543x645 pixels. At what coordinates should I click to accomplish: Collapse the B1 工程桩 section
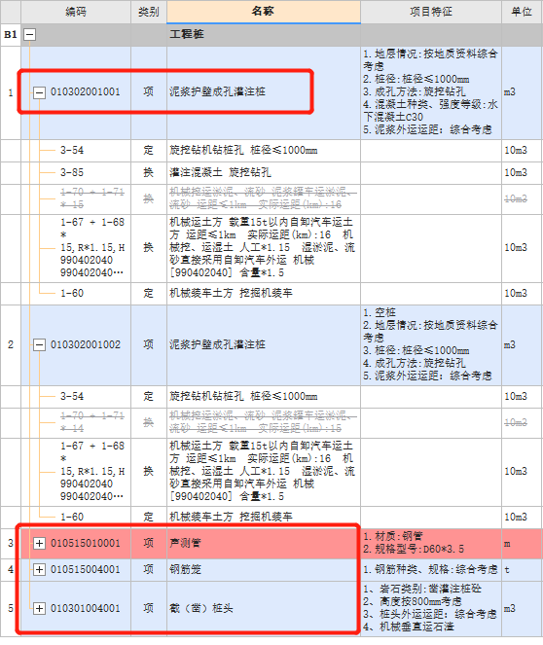(29, 35)
